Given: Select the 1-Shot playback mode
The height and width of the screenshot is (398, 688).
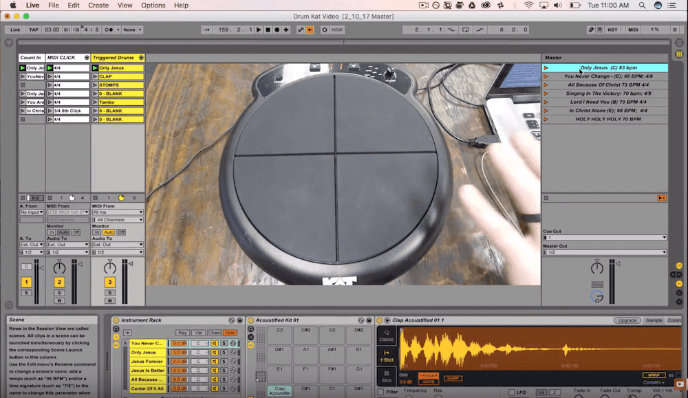Looking at the screenshot, I should 387,356.
